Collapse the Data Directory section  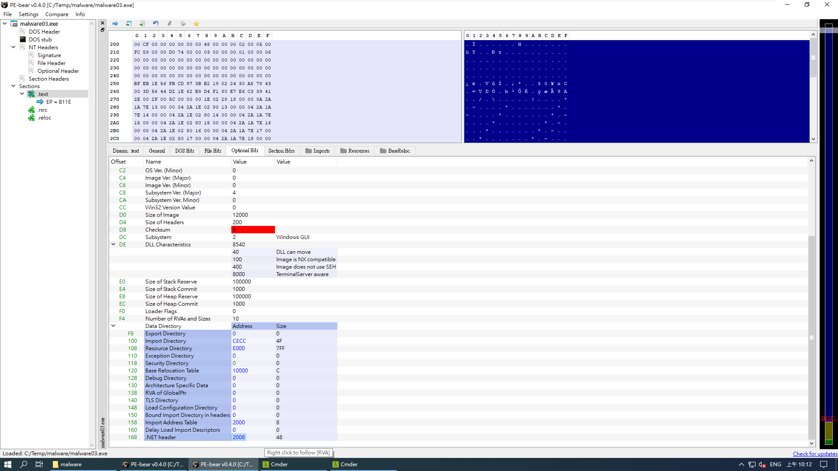pyautogui.click(x=113, y=326)
